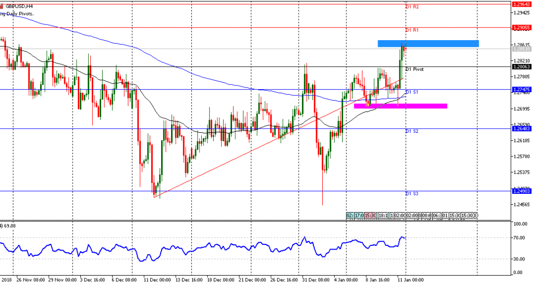Select the D1 R1 resistance label
The width and height of the screenshot is (534, 285).
click(x=412, y=30)
